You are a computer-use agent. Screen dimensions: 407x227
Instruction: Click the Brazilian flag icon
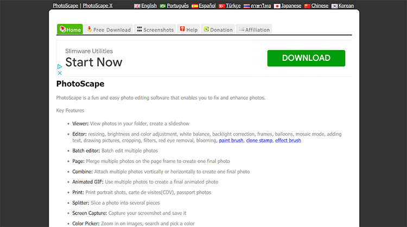[163, 6]
